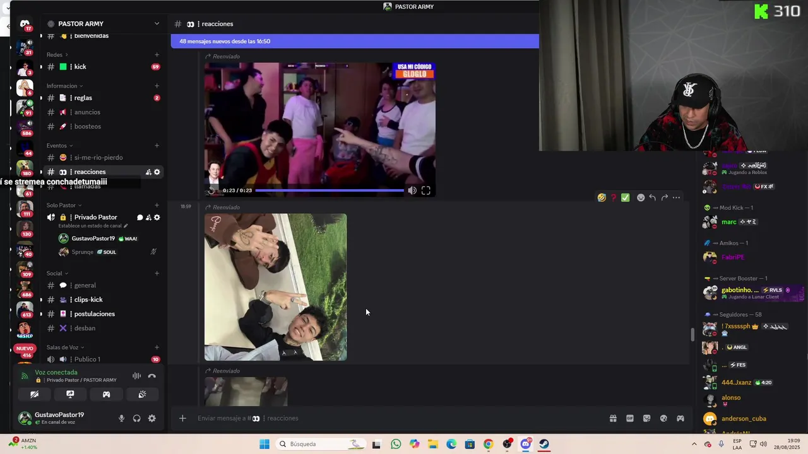Open the soundboard in the voice panel

point(142,395)
